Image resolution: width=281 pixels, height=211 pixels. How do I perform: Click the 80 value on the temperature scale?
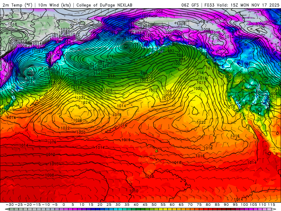[208, 205]
